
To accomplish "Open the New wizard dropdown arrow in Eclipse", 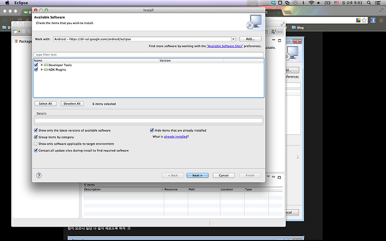I will point(19,32).
